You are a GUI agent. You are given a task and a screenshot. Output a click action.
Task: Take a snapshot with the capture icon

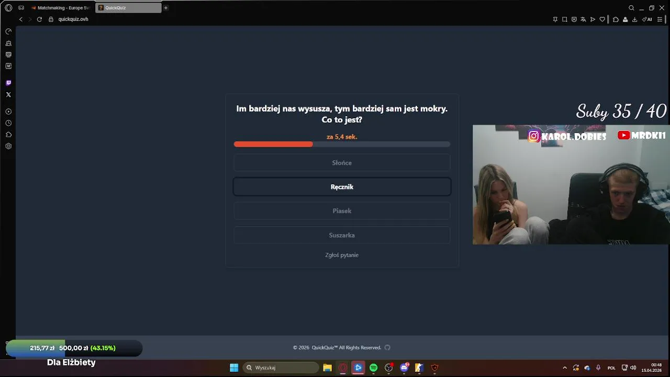coord(565,19)
